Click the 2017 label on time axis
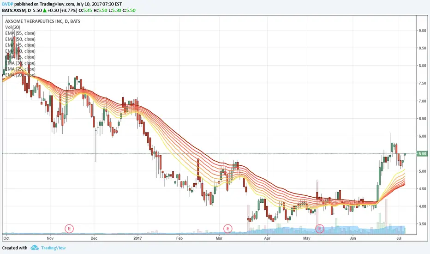430x254 pixels. pyautogui.click(x=137, y=238)
